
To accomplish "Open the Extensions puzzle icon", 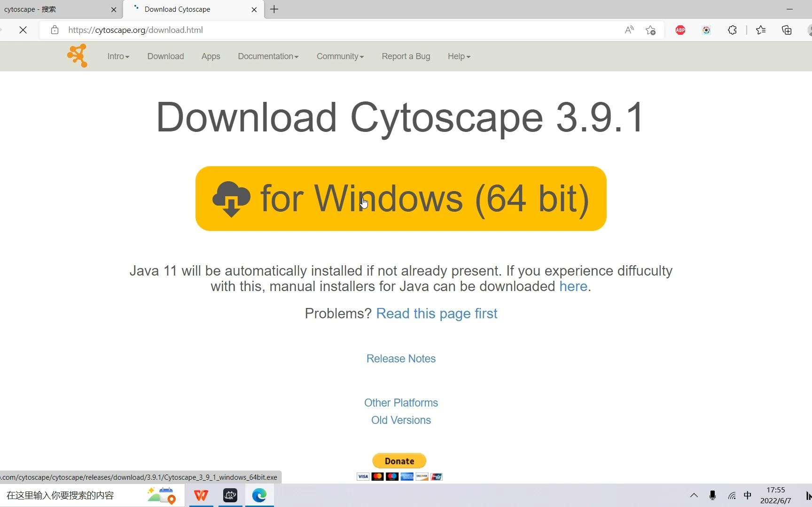I will tap(732, 30).
